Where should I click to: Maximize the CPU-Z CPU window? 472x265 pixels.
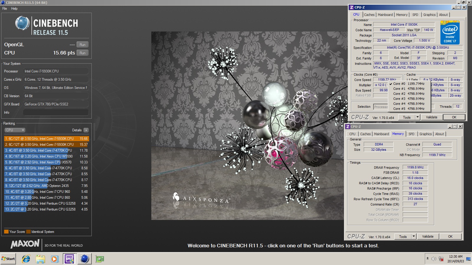click(x=459, y=7)
